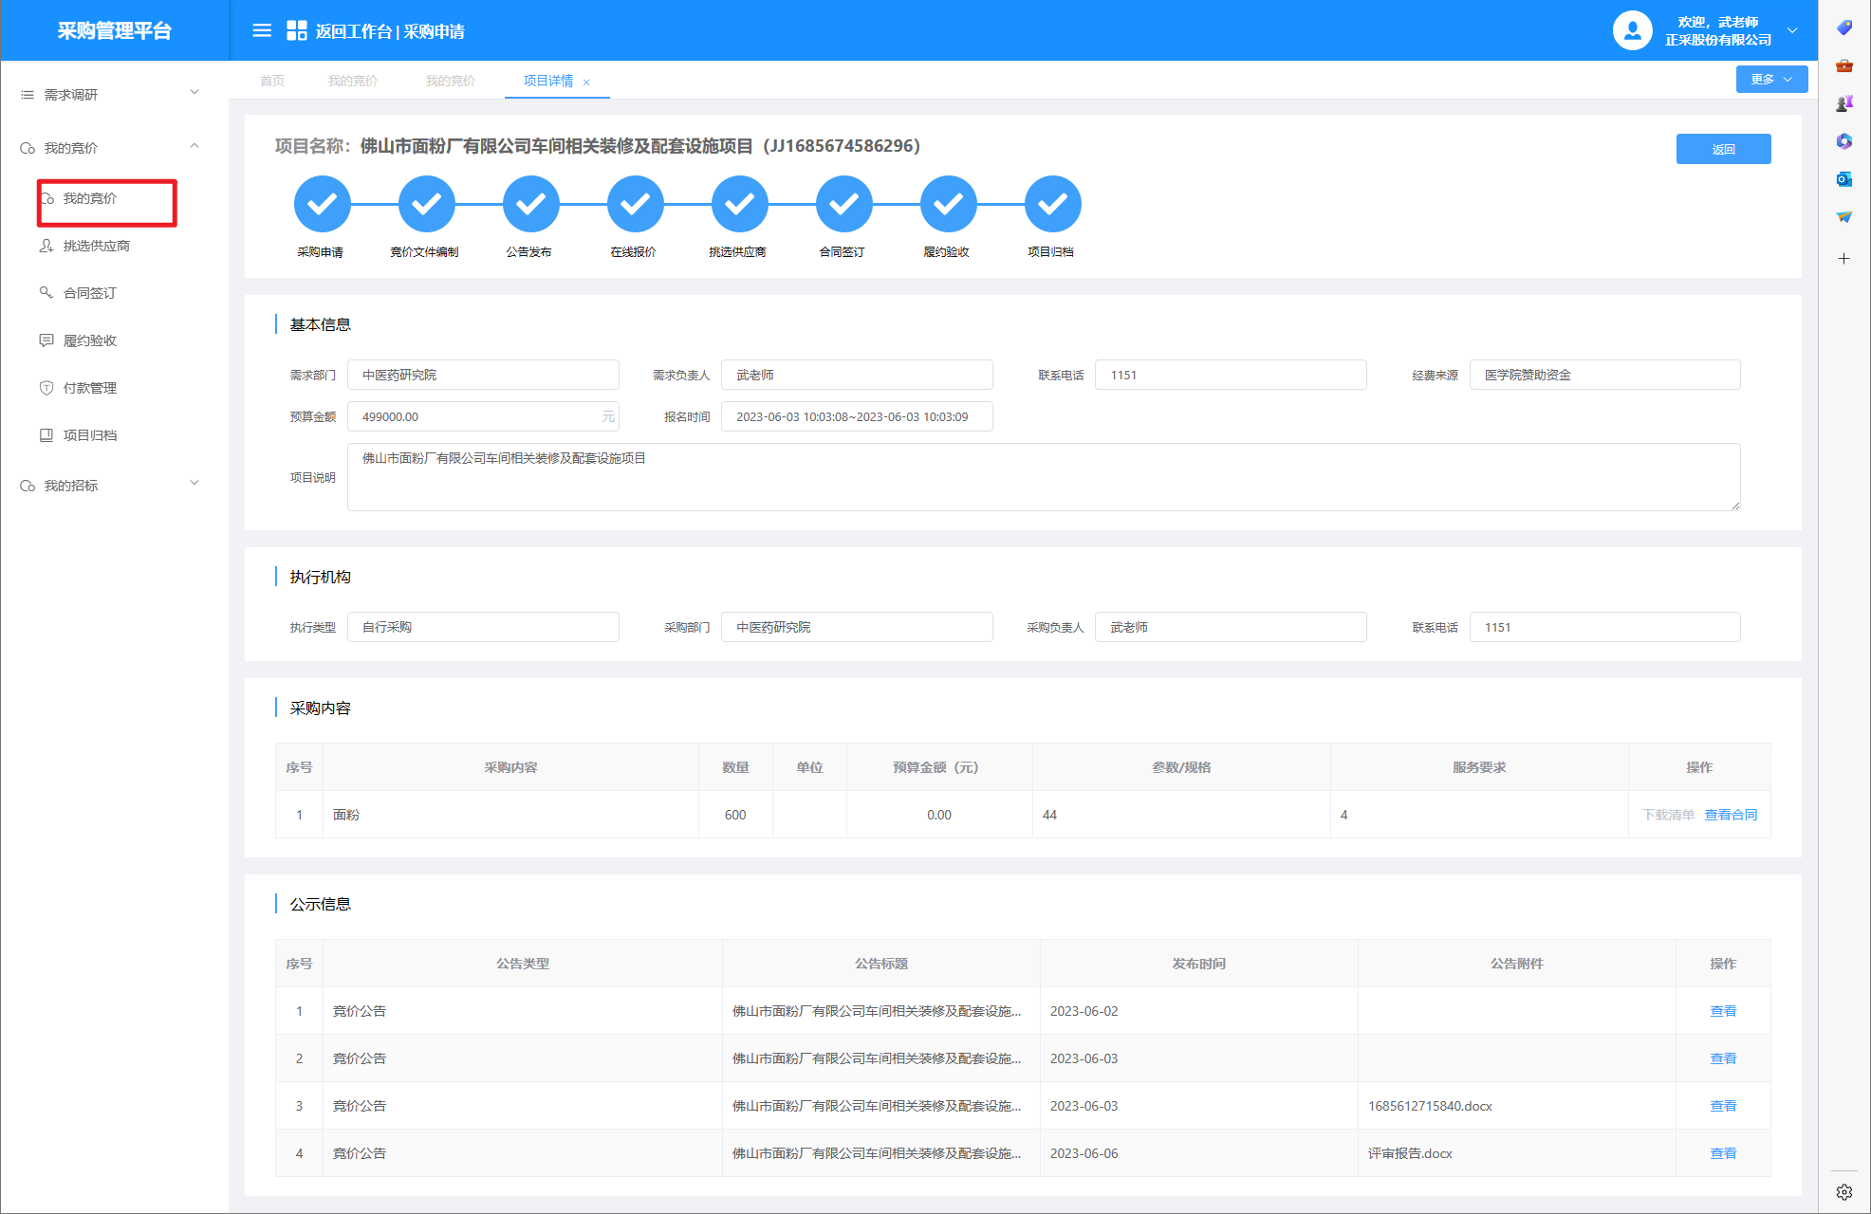The image size is (1871, 1214).
Task: Click the 合同签订 step check circle
Action: click(843, 204)
